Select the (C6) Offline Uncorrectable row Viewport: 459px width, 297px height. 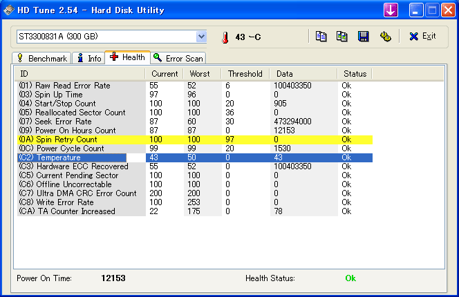(195, 184)
